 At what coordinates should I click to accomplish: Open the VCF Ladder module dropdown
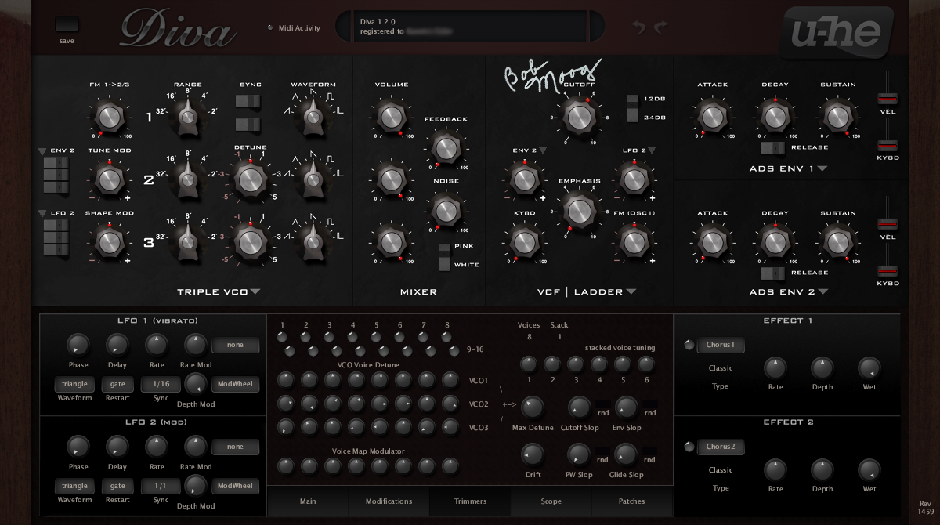[x=631, y=292]
